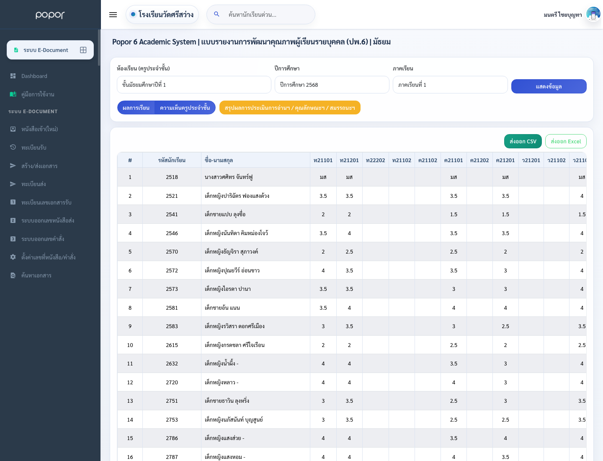Click the ค21102 column header
Screen dimensions: 603x461
[428, 160]
